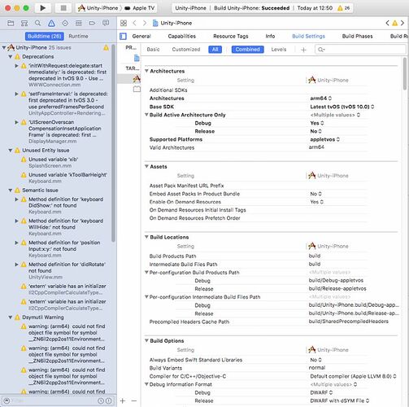Screen dimensions: 409x407
Task: Open the Architectures arm64 dropdown
Action: click(321, 98)
